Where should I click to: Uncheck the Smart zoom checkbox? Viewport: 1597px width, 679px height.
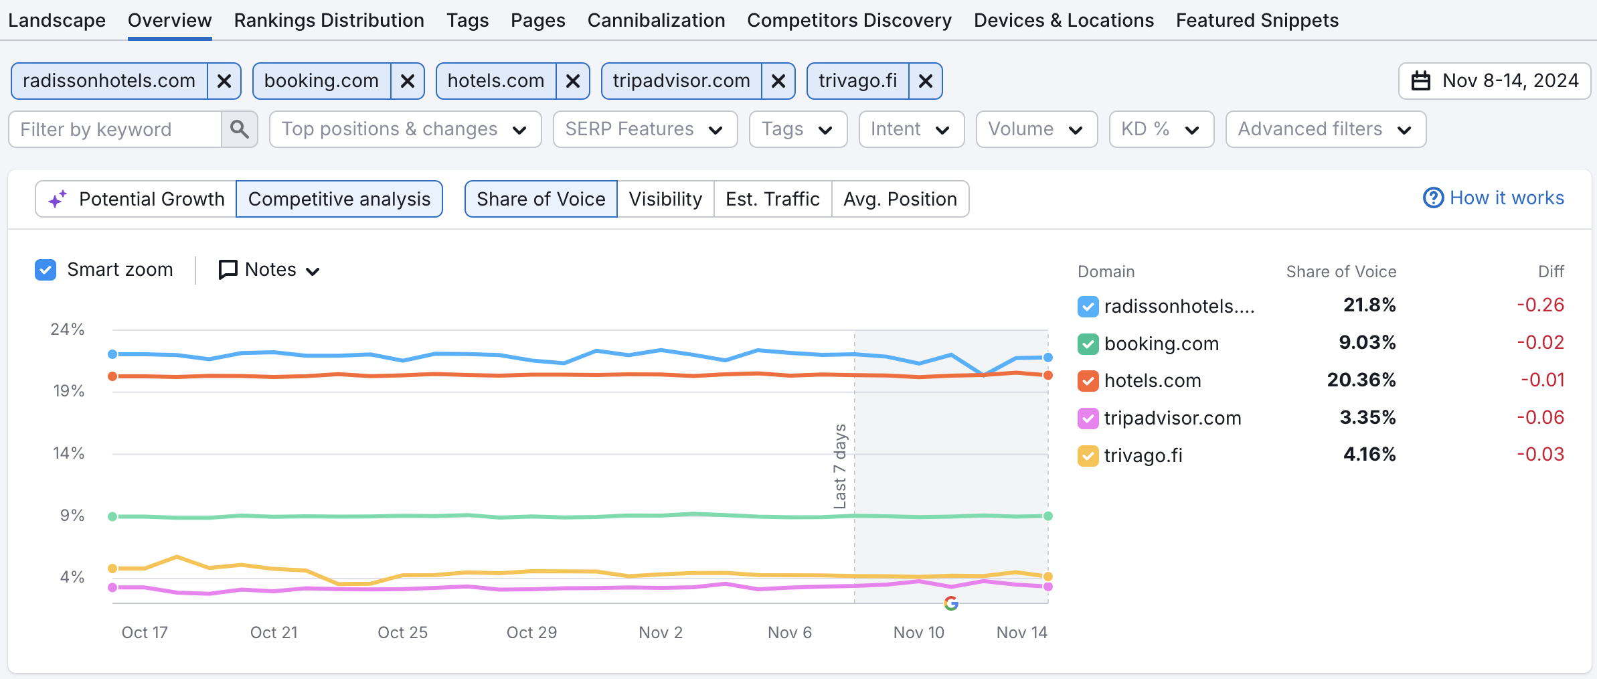pos(45,269)
